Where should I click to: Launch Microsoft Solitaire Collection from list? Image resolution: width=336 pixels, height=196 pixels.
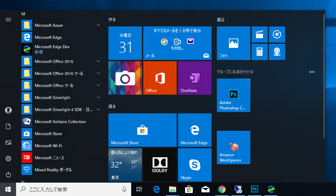61,122
